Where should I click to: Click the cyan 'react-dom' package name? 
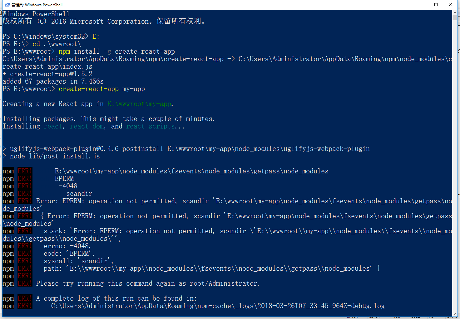(x=87, y=126)
